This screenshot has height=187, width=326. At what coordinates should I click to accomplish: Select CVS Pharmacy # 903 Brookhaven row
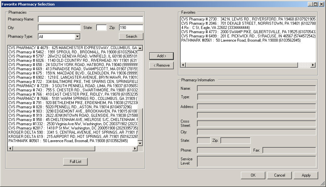pyautogui.click(x=73, y=111)
